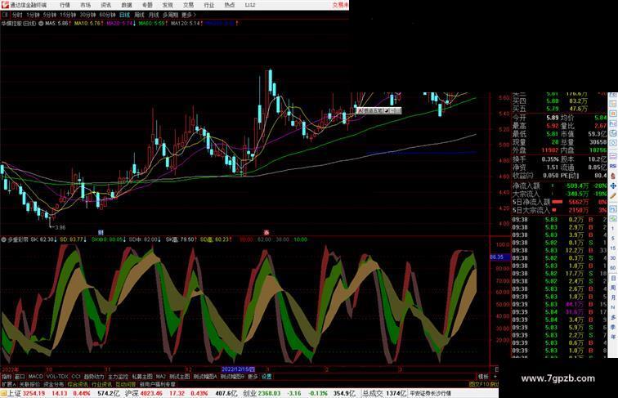Open the 资金分布 tab
This screenshot has height=398, width=618.
[x=54, y=384]
